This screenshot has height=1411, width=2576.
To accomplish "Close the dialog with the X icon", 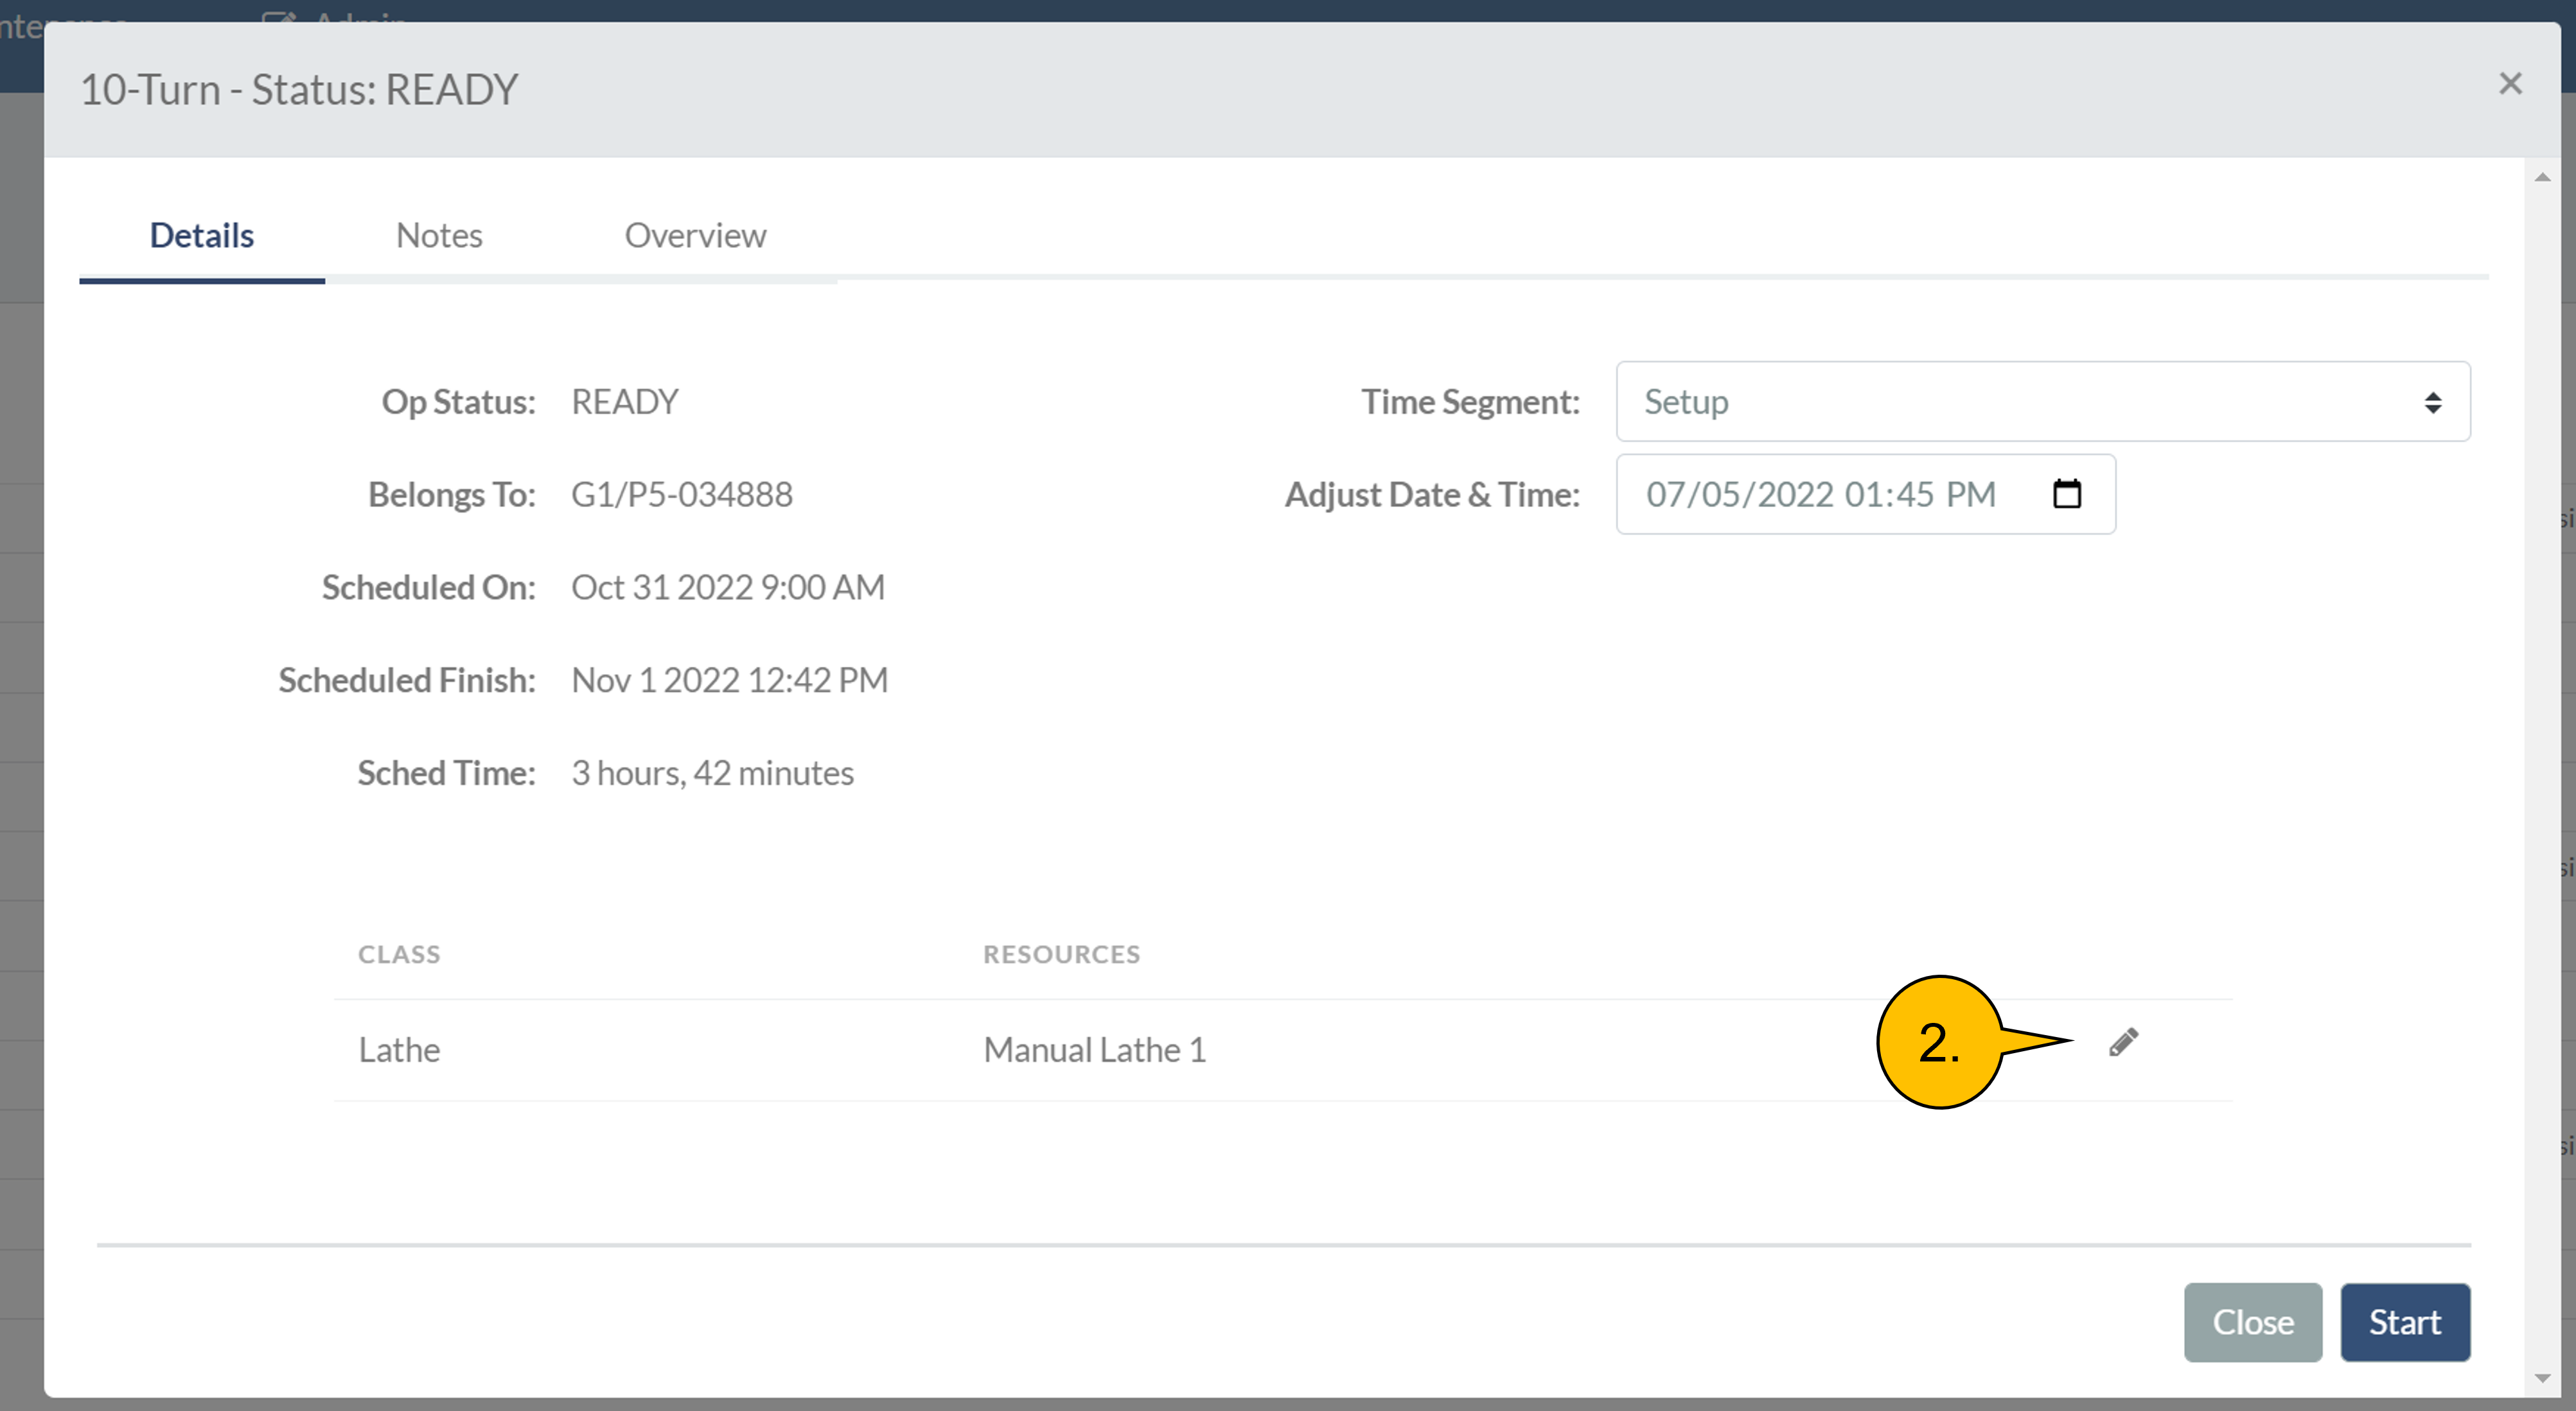I will click(x=2510, y=84).
